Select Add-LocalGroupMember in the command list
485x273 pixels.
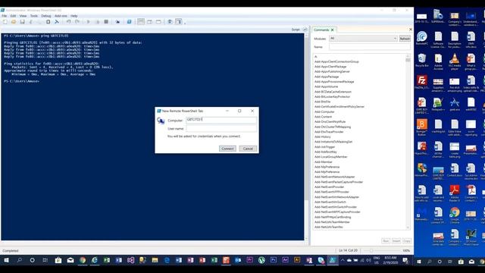pyautogui.click(x=331, y=157)
